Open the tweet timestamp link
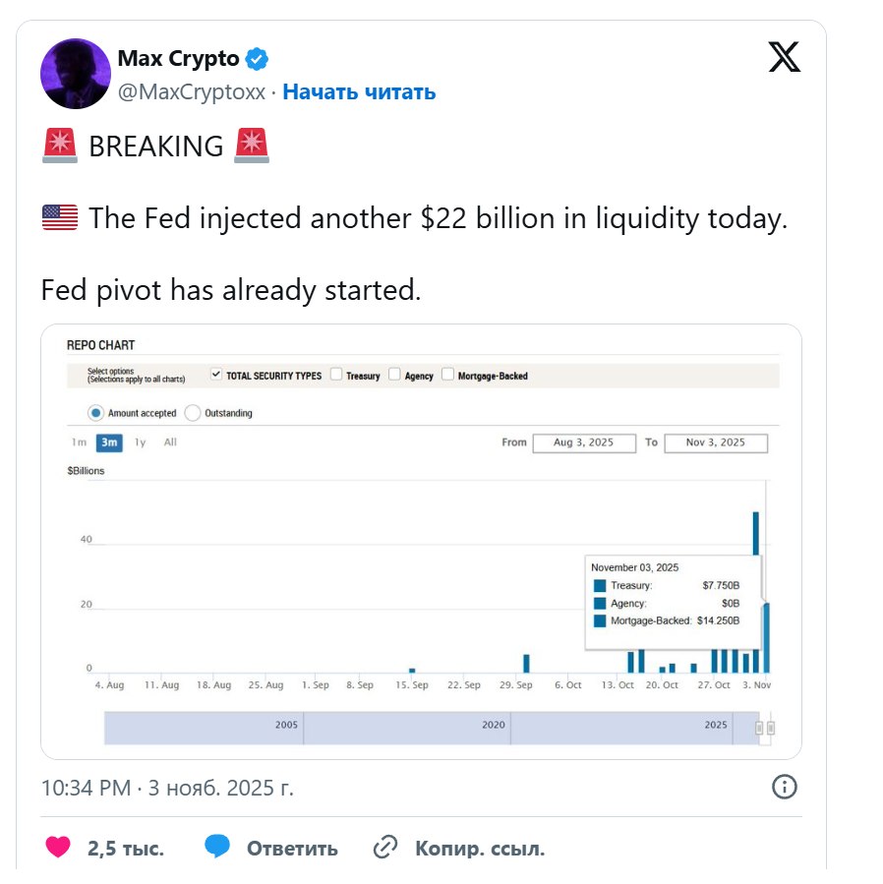Image resolution: width=883 pixels, height=884 pixels. click(167, 788)
